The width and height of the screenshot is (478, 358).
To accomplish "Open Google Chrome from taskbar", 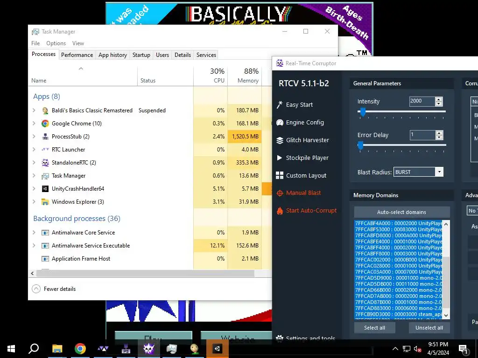I will (80, 349).
